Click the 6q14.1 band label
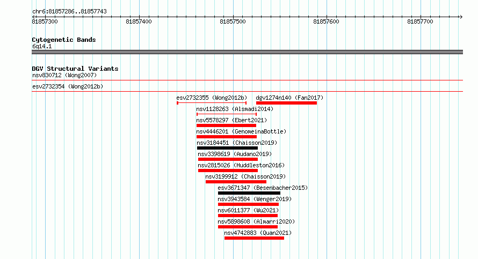 pyautogui.click(x=42, y=46)
